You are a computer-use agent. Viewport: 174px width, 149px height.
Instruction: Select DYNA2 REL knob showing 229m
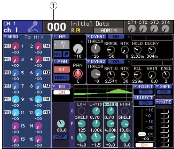click(138, 75)
